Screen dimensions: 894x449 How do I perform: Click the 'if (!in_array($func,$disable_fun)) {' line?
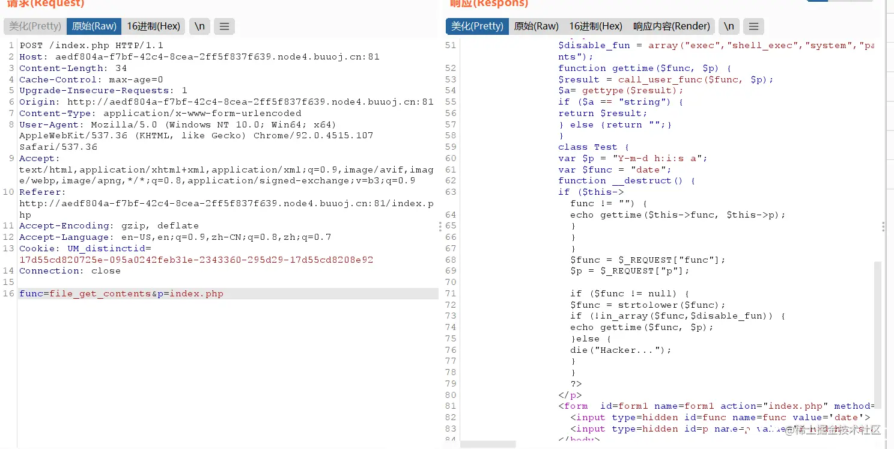(x=678, y=316)
